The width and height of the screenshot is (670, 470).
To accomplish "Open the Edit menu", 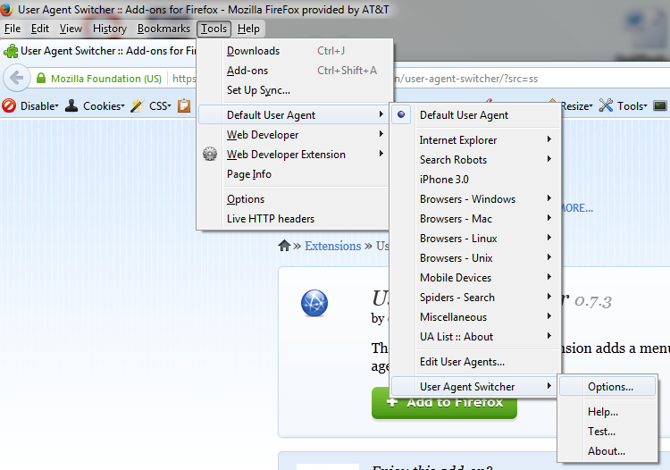I will point(39,29).
